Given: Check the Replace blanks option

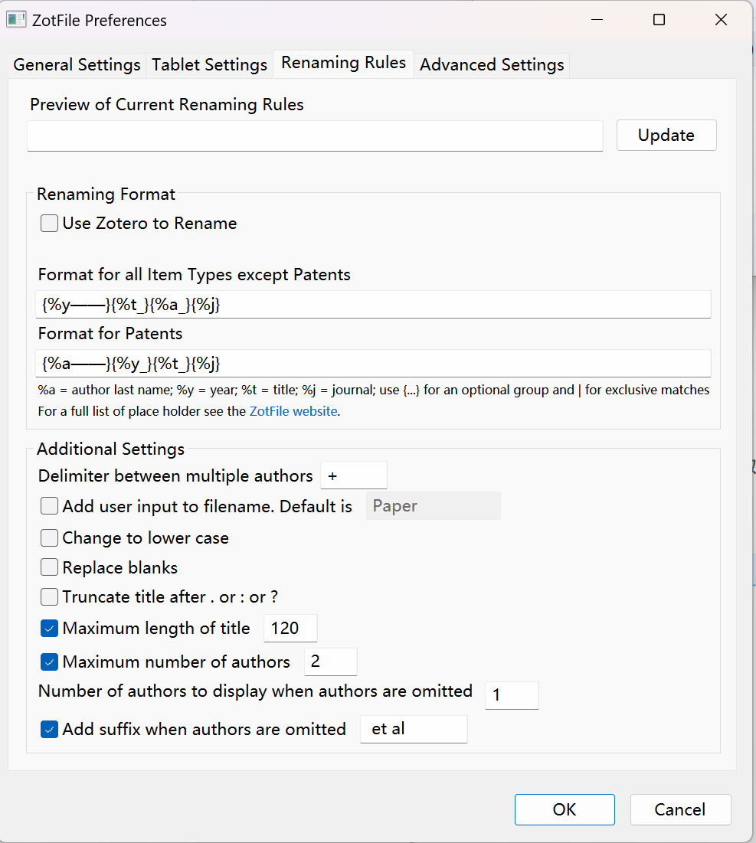Looking at the screenshot, I should pos(50,567).
